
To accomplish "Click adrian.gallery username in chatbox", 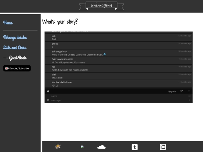I will [x=59, y=51].
